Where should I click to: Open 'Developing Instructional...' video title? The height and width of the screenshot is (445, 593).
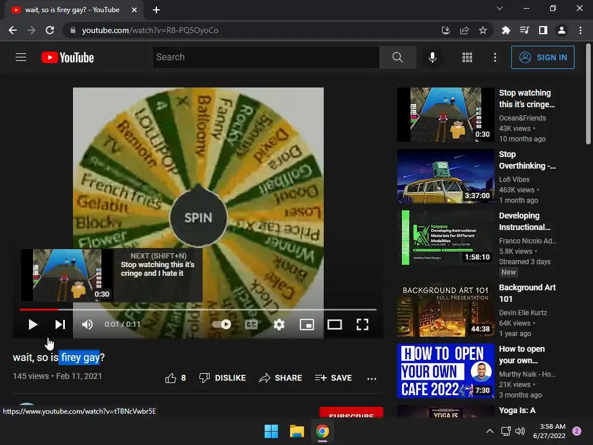[525, 221]
